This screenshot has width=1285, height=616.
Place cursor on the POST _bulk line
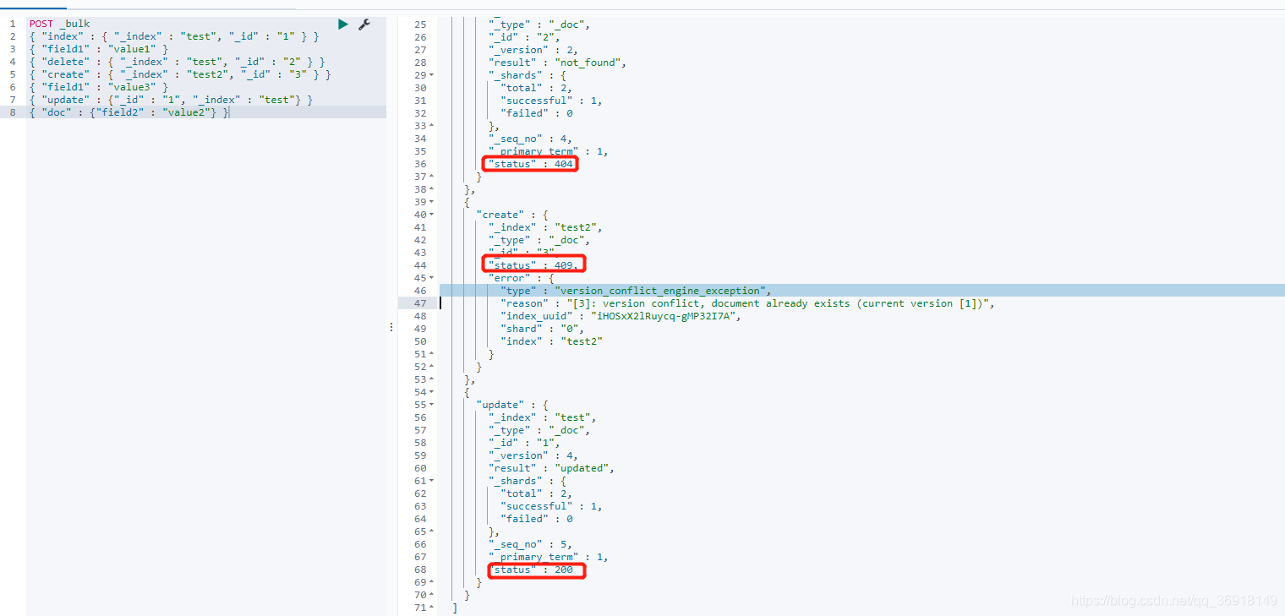tap(59, 24)
